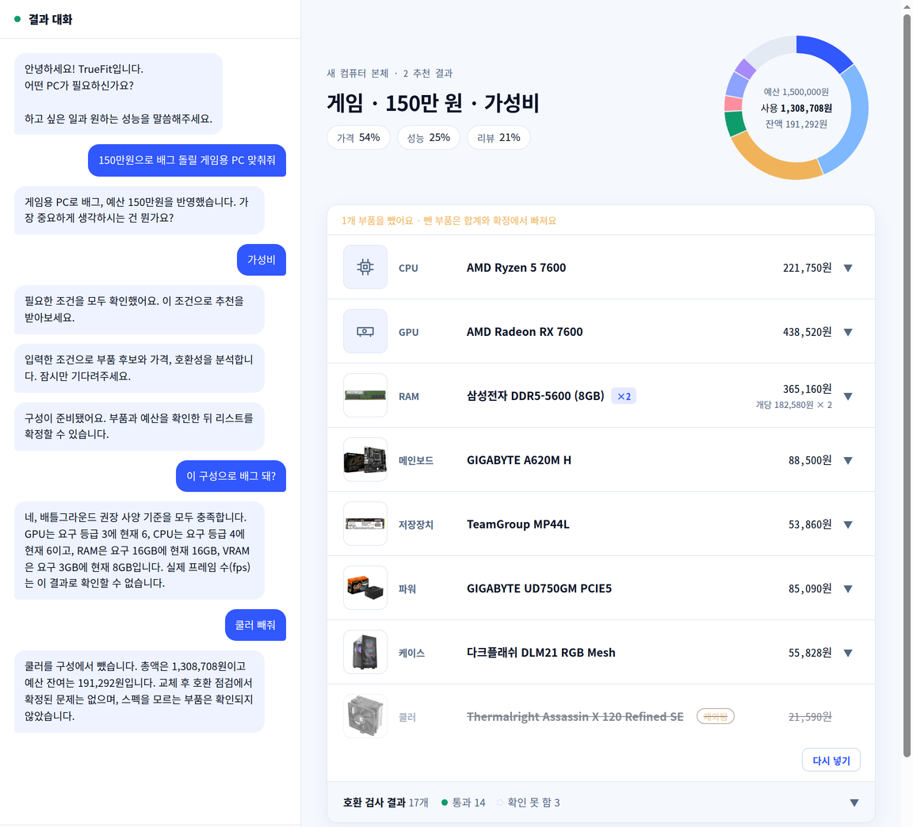913x827 pixels.
Task: Open the Thermalright cooler thumbnail
Action: [x=365, y=716]
